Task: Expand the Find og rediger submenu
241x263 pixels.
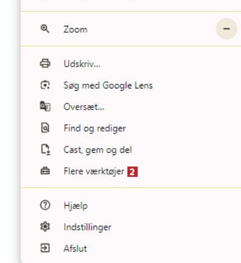Action: (x=131, y=128)
